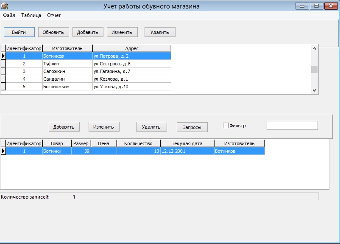
Task: Click the manufacturers table scrollbar thumb
Action: pos(314,70)
